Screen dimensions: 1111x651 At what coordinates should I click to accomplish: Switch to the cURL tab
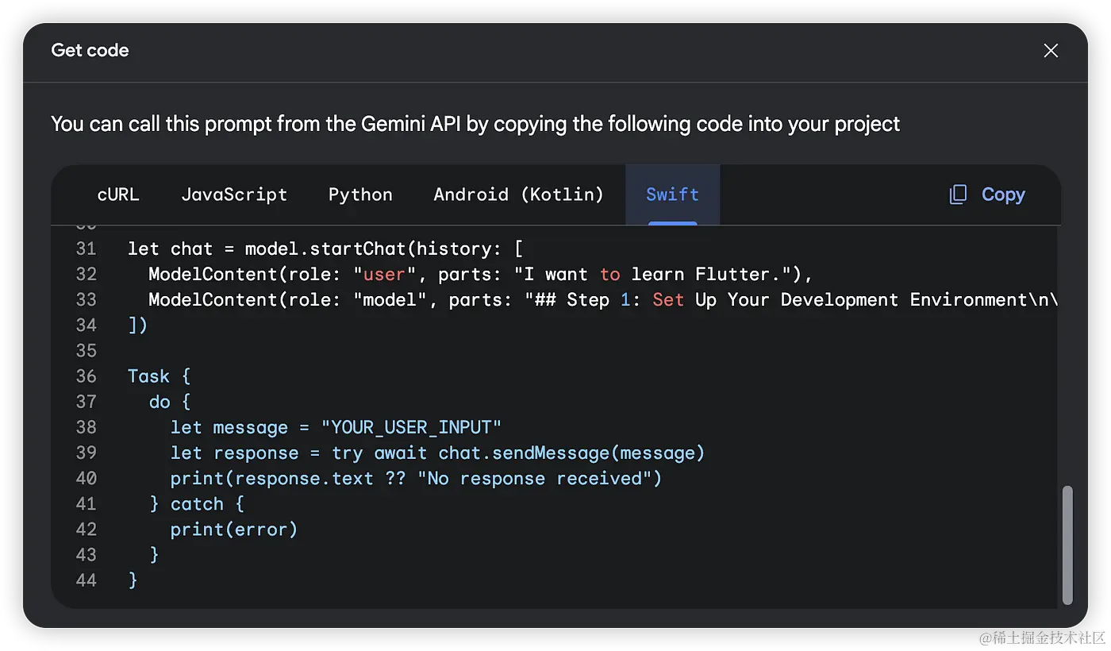[x=118, y=195]
